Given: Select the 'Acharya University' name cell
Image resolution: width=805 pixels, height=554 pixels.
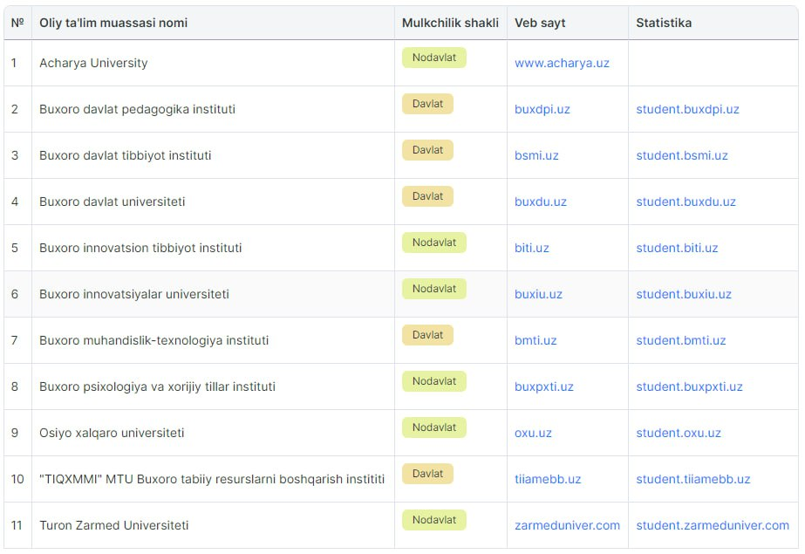Looking at the screenshot, I should click(x=213, y=63).
